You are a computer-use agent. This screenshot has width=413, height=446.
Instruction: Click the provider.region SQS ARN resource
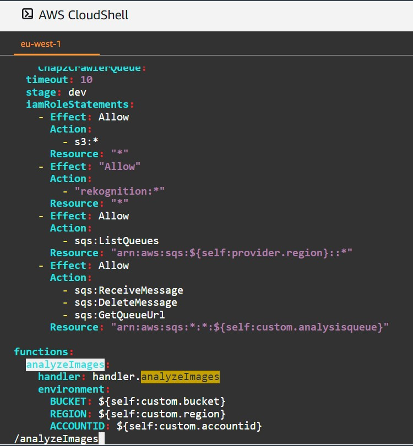coord(232,253)
